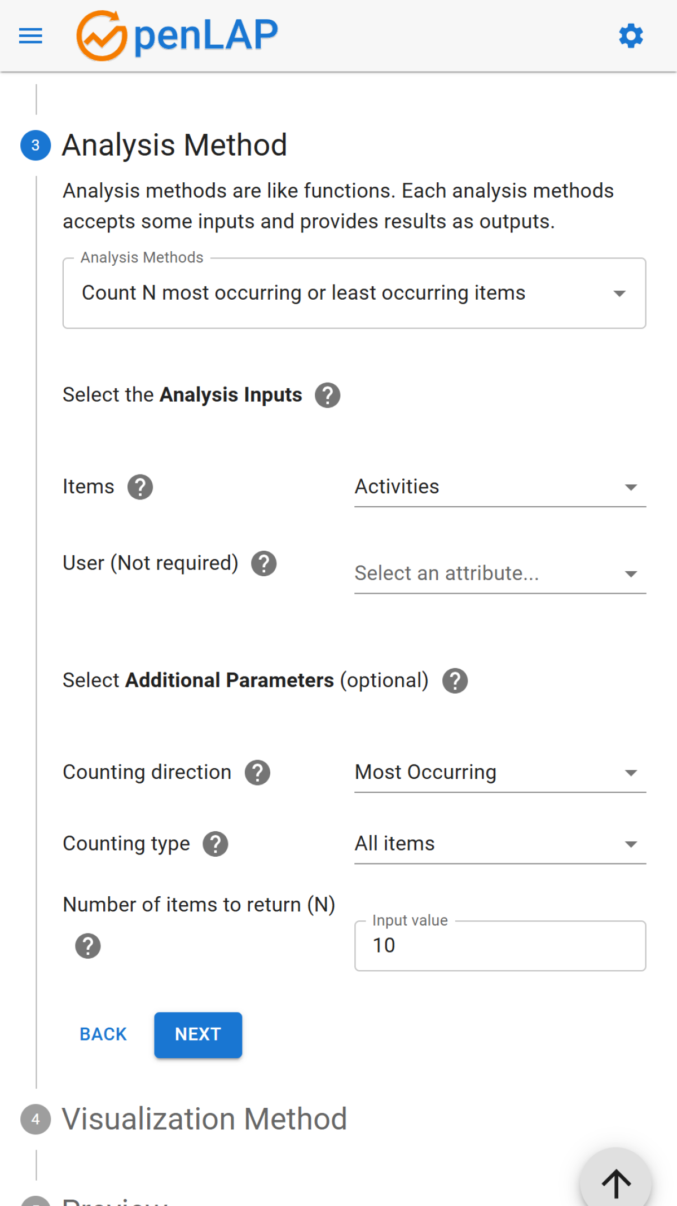Open the User 'Select an attribute...' dropdown

[x=499, y=574]
